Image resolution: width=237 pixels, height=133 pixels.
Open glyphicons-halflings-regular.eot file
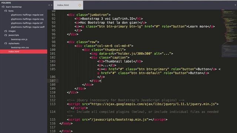(27, 15)
